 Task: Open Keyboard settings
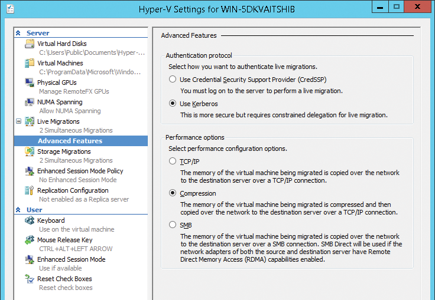point(51,220)
